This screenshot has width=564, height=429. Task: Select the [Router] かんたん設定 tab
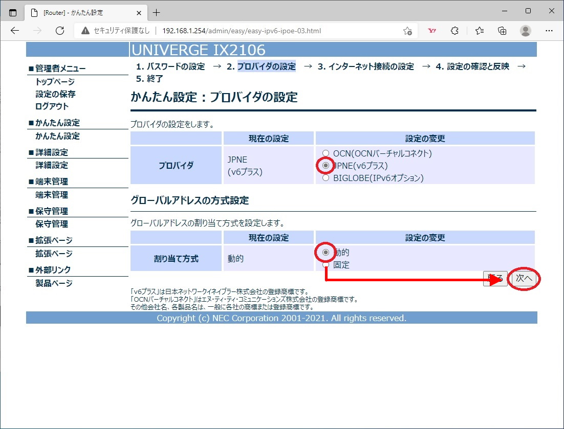86,13
